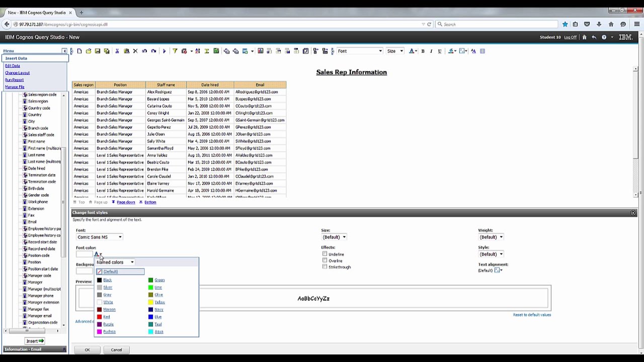Open the Named colors dropdown
The height and width of the screenshot is (362, 644).
[115, 262]
